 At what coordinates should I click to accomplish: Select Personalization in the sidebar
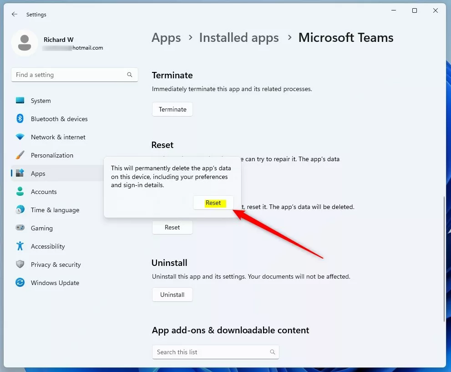pos(57,155)
